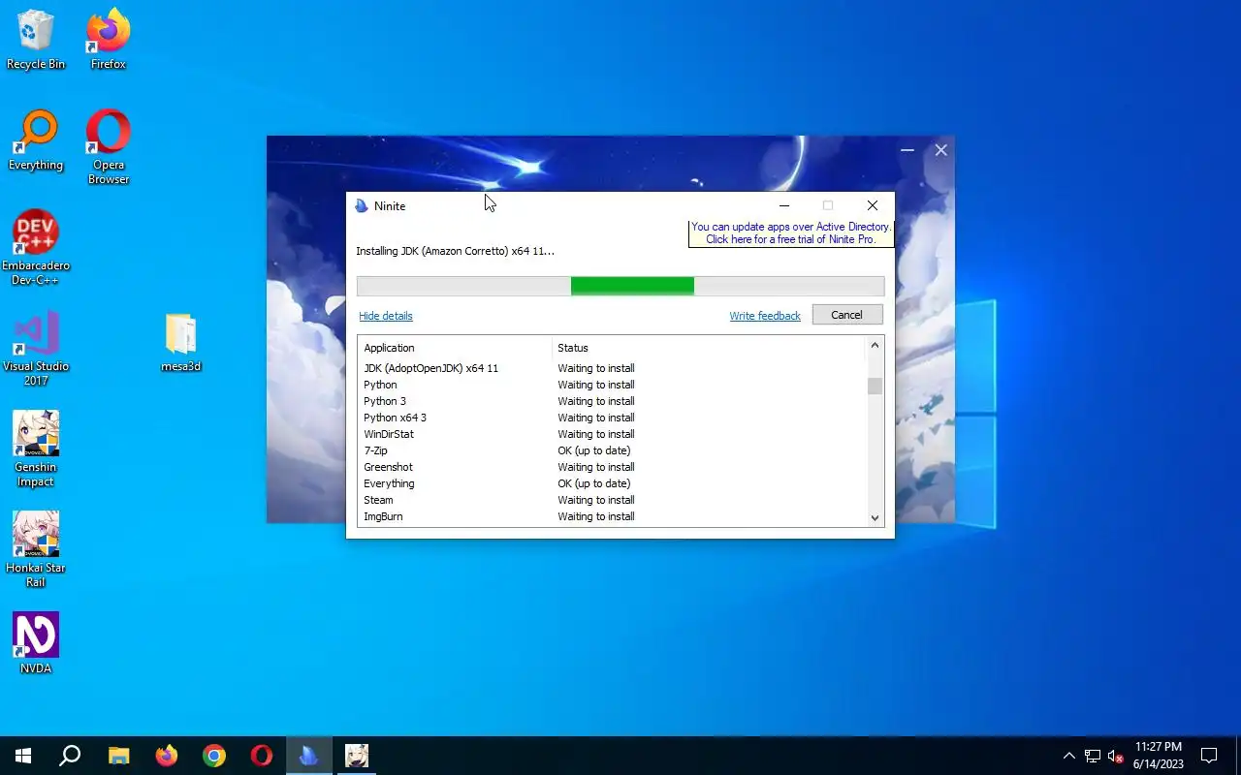
Task: Select the WinDirStat row
Action: coord(611,434)
